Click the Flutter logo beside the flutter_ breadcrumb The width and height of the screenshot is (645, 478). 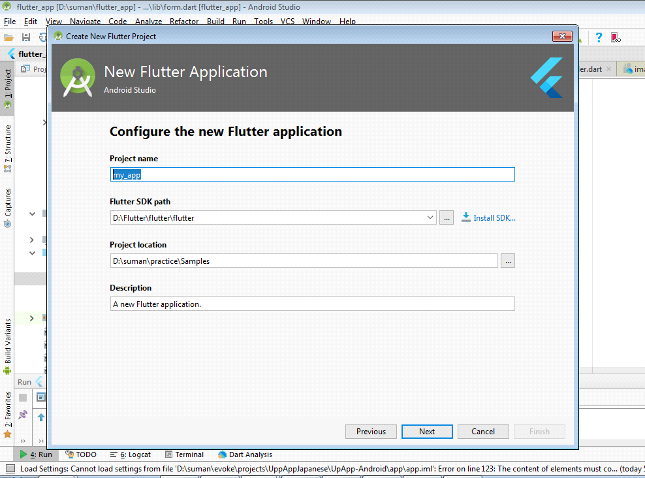[11, 54]
